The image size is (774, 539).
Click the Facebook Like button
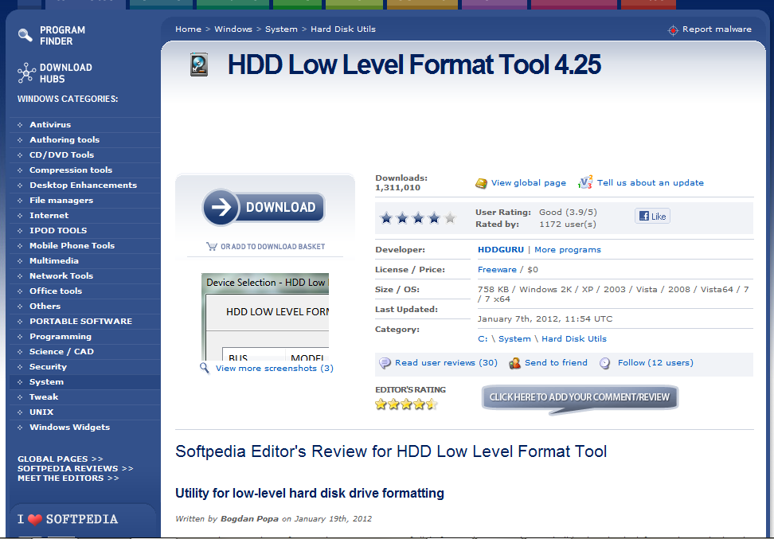coord(652,217)
